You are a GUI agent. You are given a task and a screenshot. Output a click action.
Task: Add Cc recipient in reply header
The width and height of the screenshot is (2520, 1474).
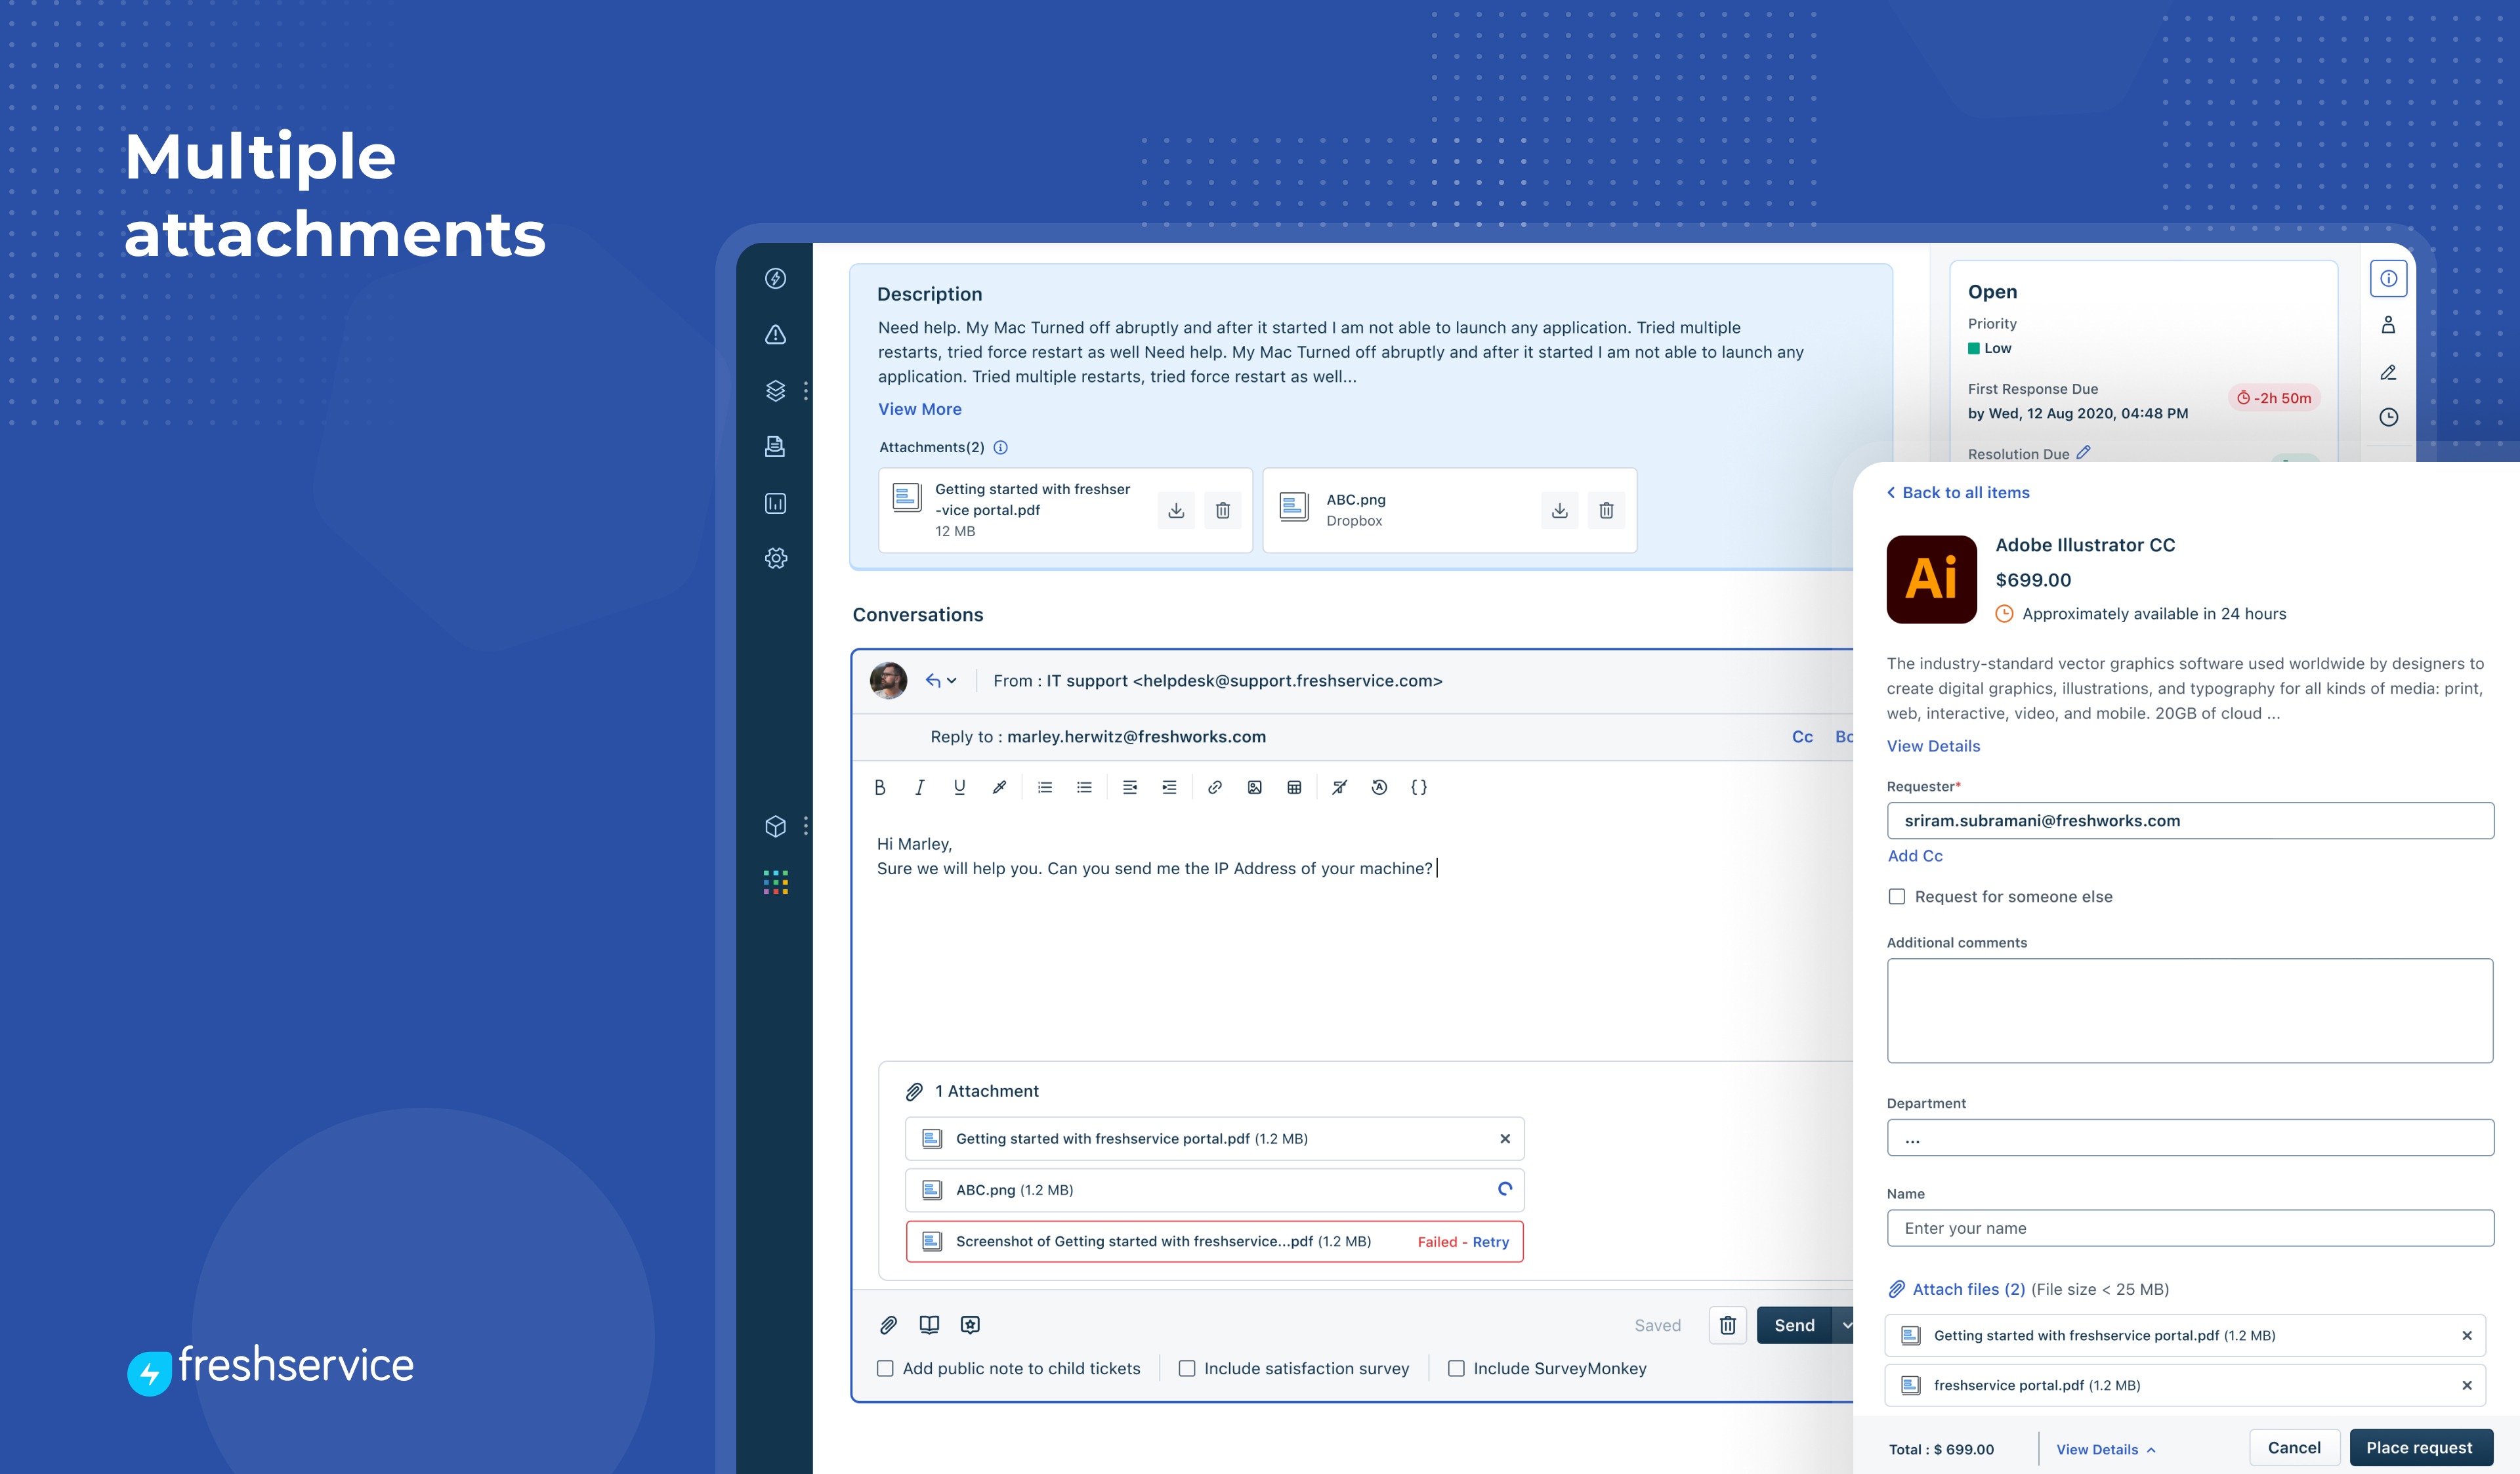coord(1802,737)
